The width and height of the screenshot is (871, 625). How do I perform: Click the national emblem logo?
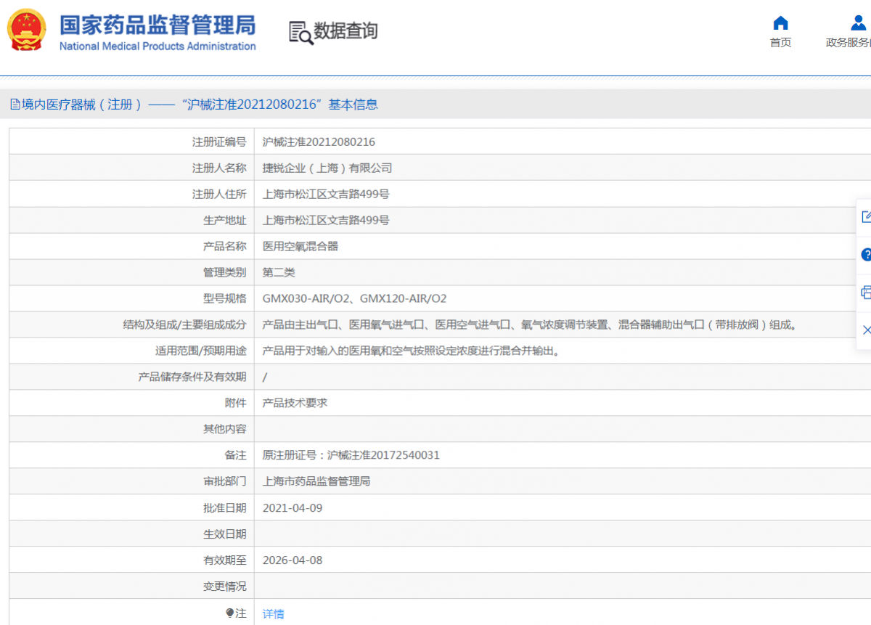(x=26, y=30)
